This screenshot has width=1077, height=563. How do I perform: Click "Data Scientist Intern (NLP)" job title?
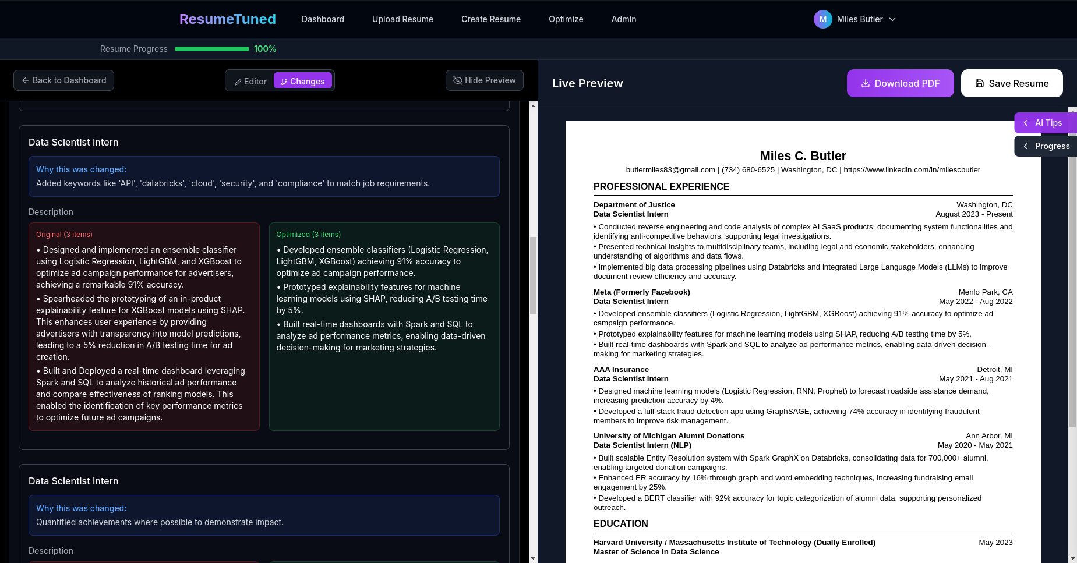point(642,445)
